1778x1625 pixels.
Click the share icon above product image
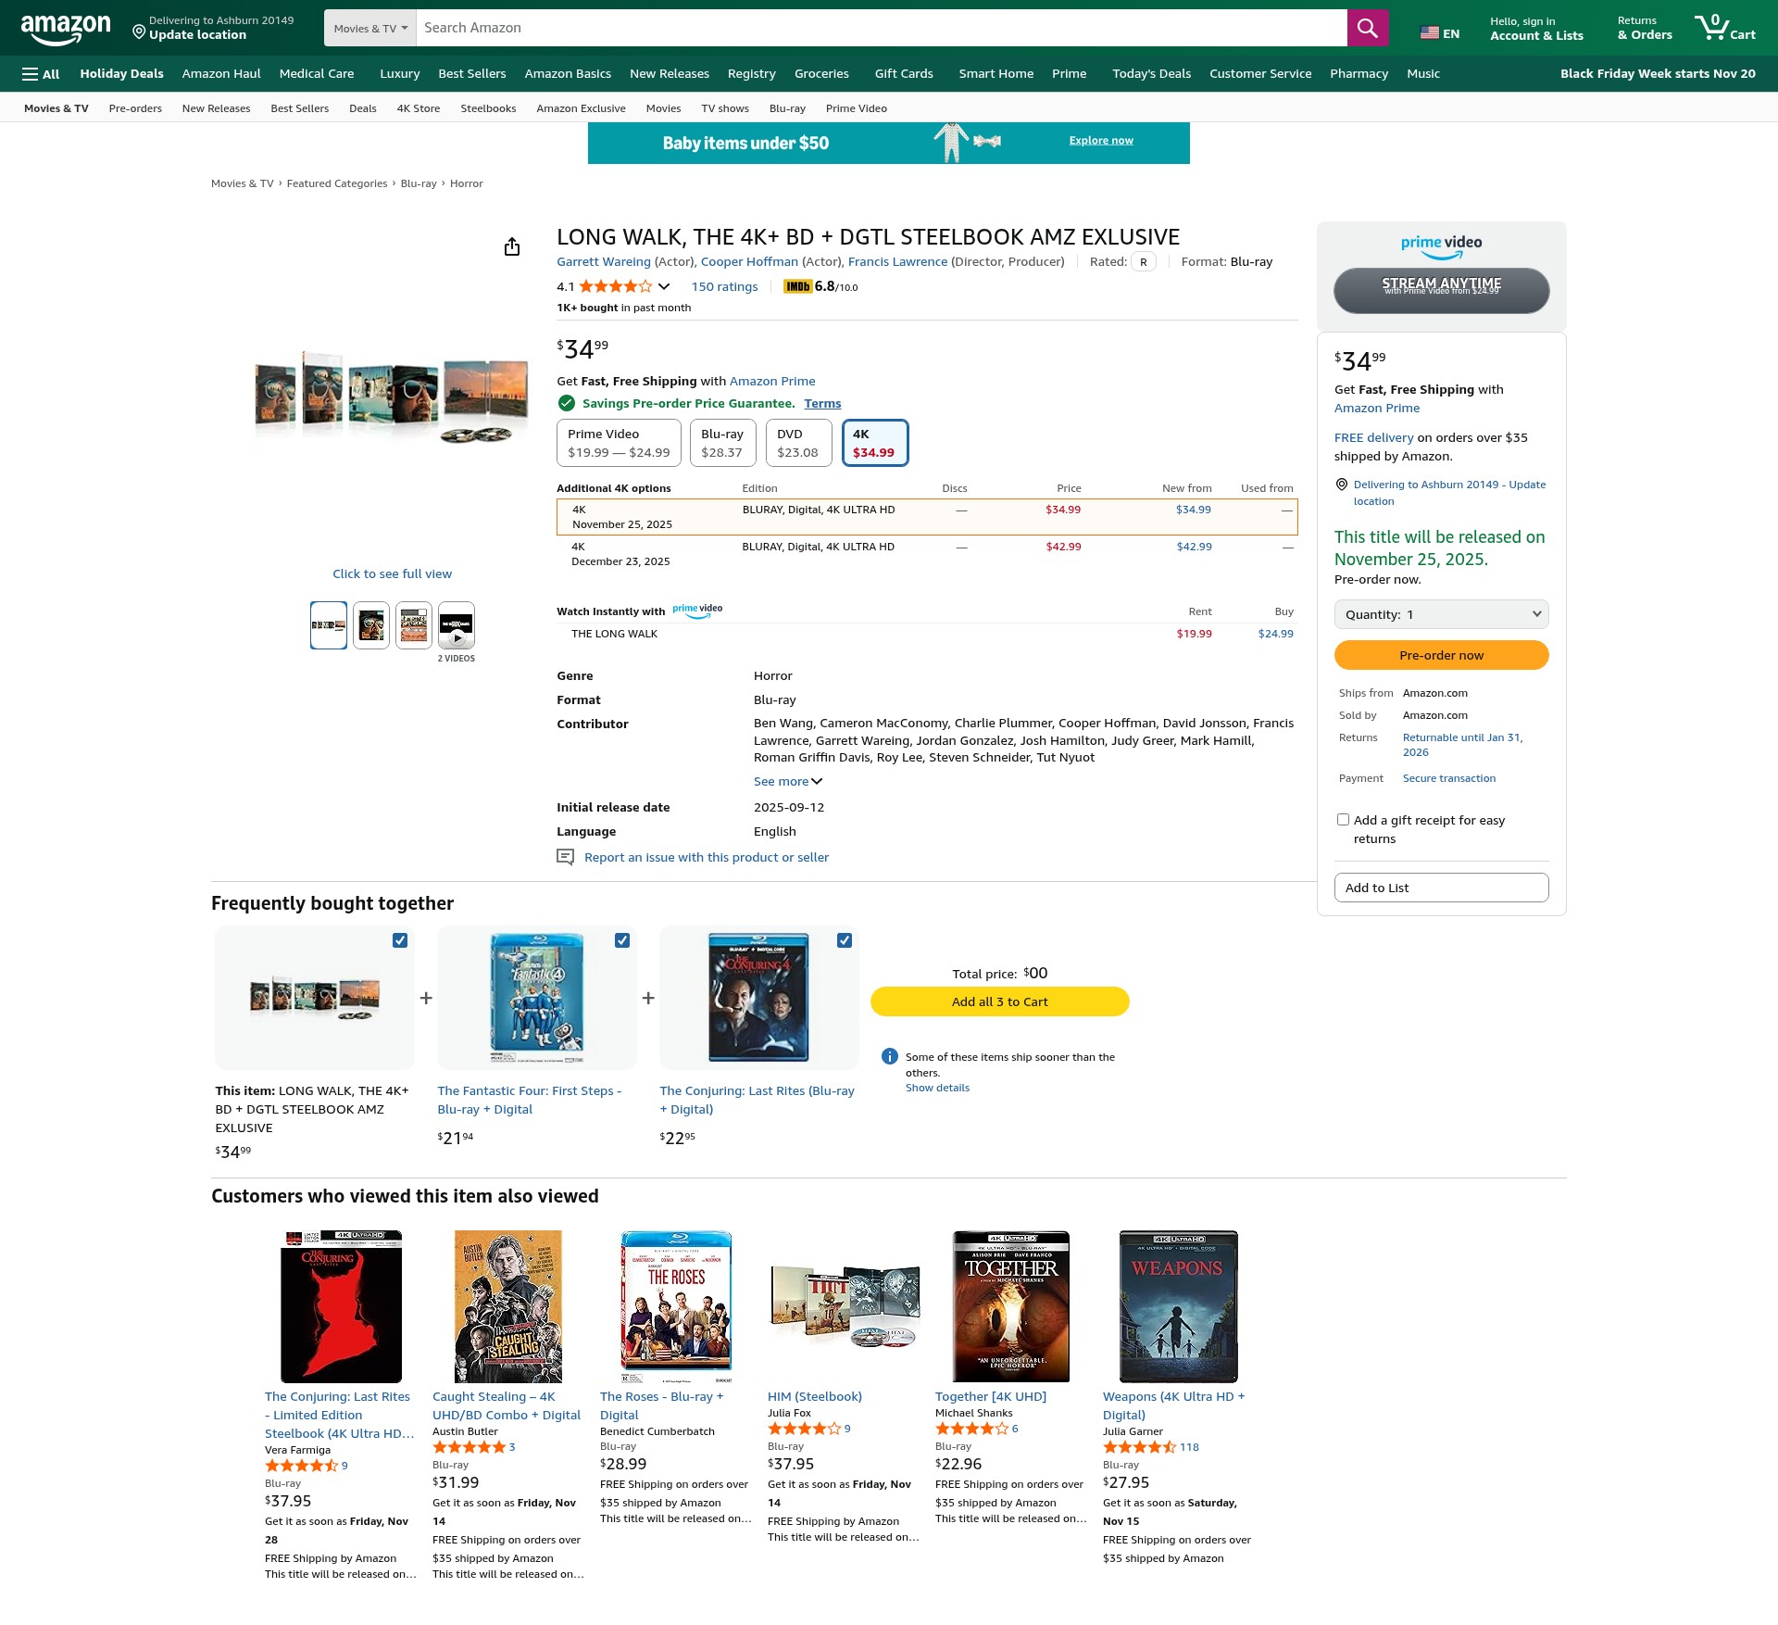512,246
